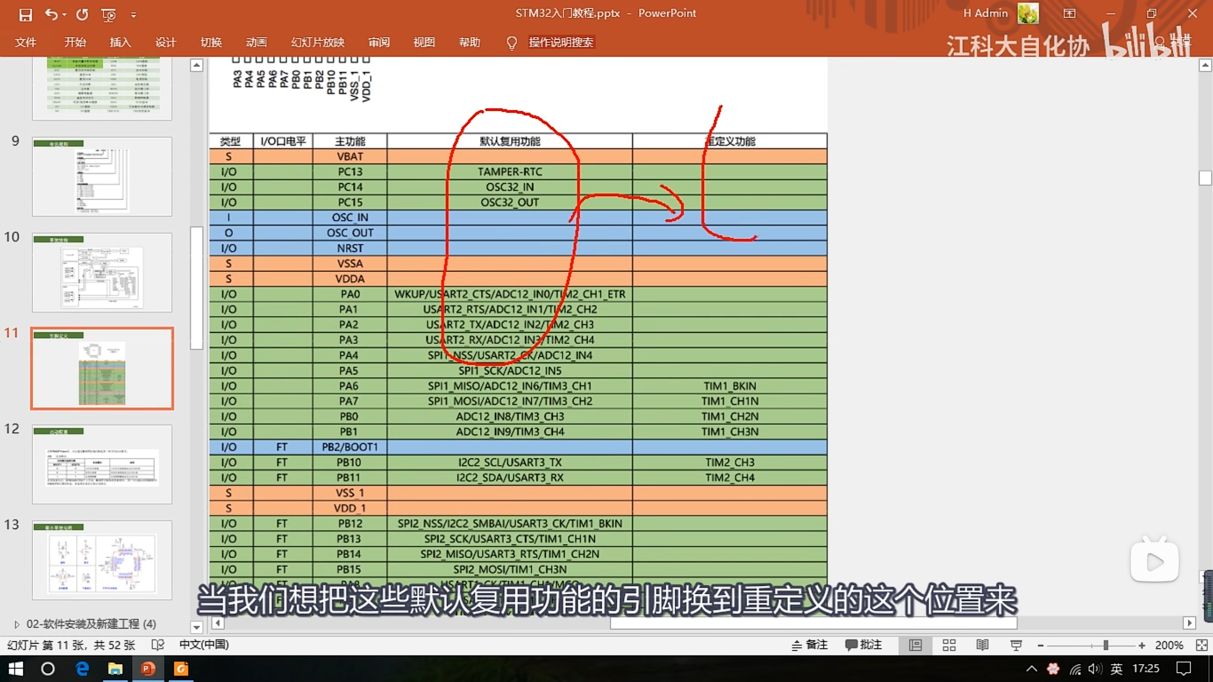
Task: Click the 200% zoom level button
Action: (1168, 645)
